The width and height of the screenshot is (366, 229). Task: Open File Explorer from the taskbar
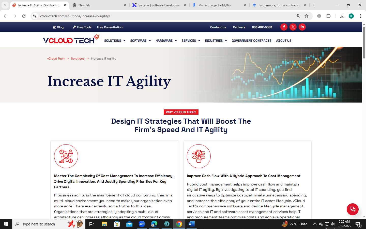click(104, 224)
